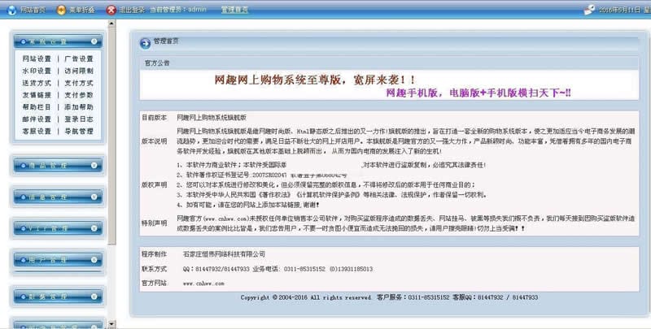Screen dimensions: 651x329
Task: Click the red X 退出登录 icon
Action: tap(111, 10)
